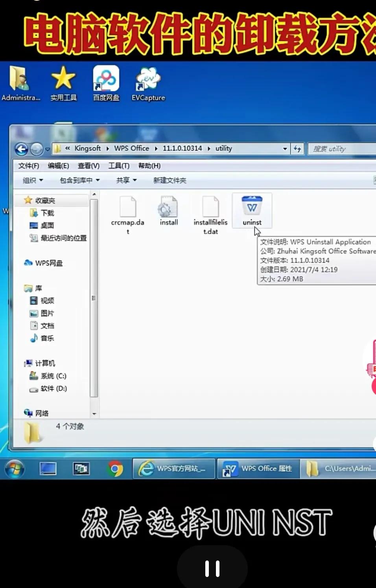This screenshot has width=376, height=588.
Task: Open 软件 (D:) drive
Action: (x=48, y=389)
